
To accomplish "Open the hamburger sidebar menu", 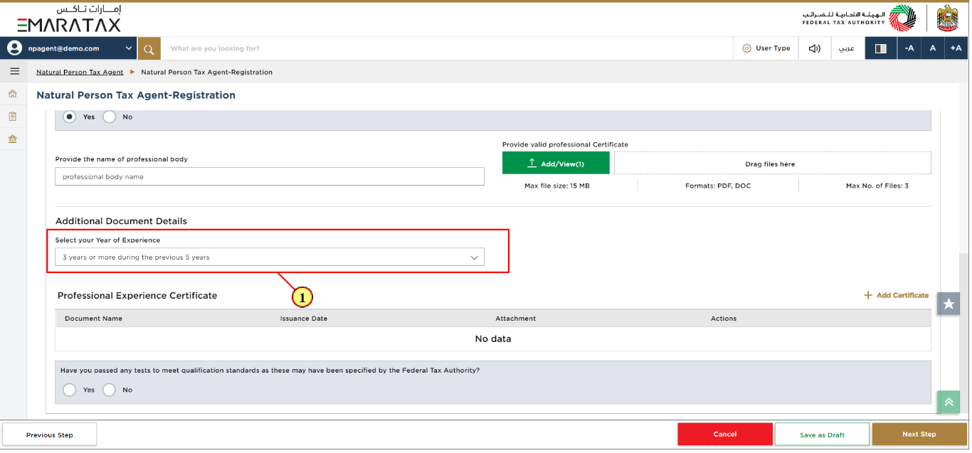I will coord(14,71).
